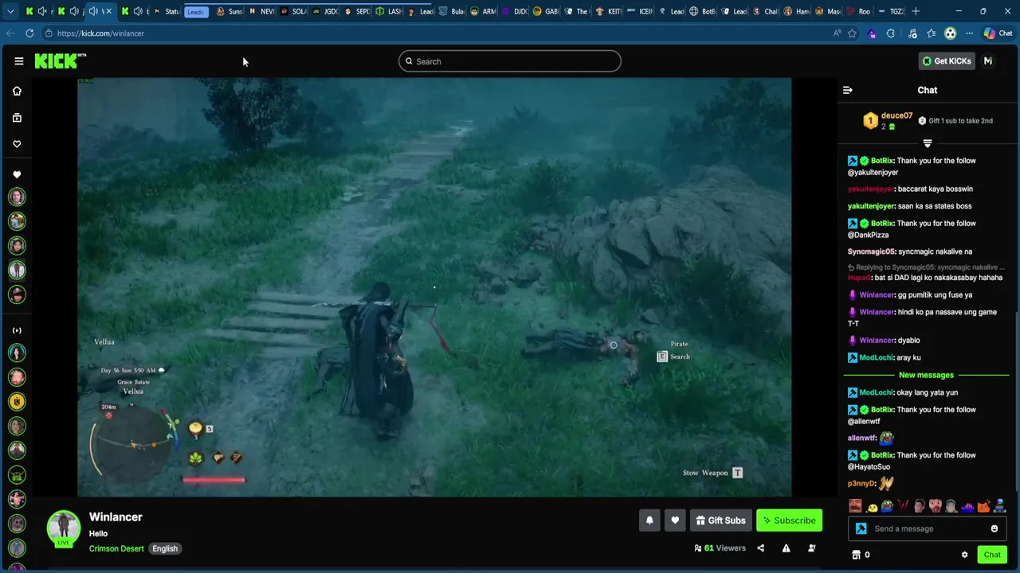Open Following heart outline icon in sidebar
Image resolution: width=1020 pixels, height=573 pixels.
point(17,144)
